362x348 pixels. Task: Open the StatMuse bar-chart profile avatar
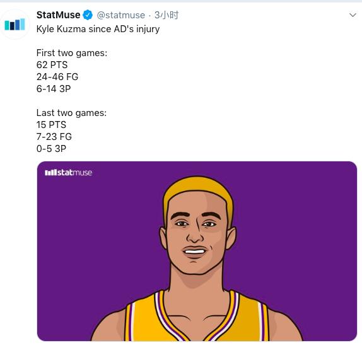(15, 25)
